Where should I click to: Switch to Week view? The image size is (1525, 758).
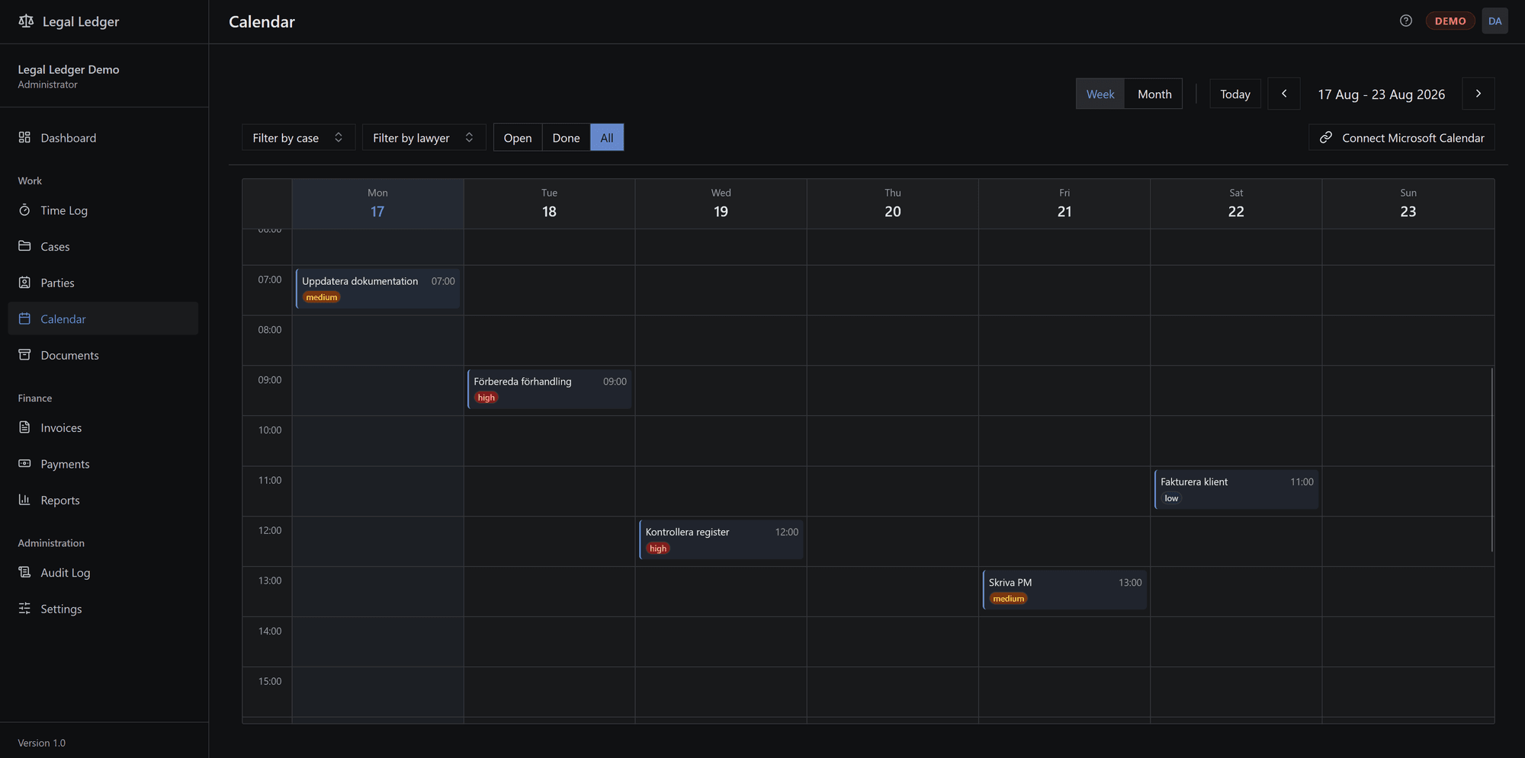click(x=1100, y=94)
